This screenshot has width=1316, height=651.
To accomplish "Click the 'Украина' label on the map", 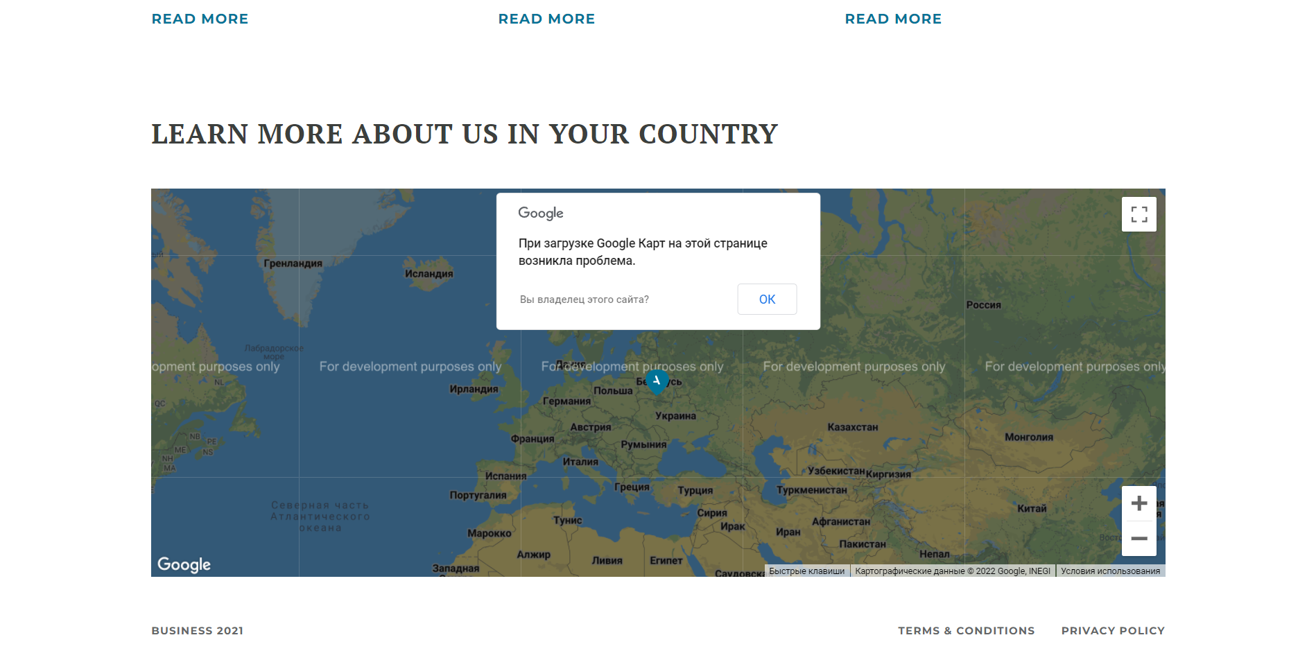I will pyautogui.click(x=675, y=416).
